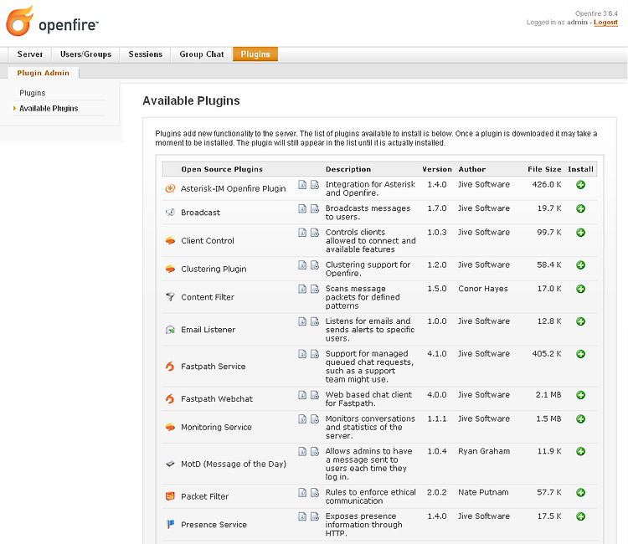Screen dimensions: 628x544
Task: Click the Open Source Plugins column header
Action: [222, 169]
